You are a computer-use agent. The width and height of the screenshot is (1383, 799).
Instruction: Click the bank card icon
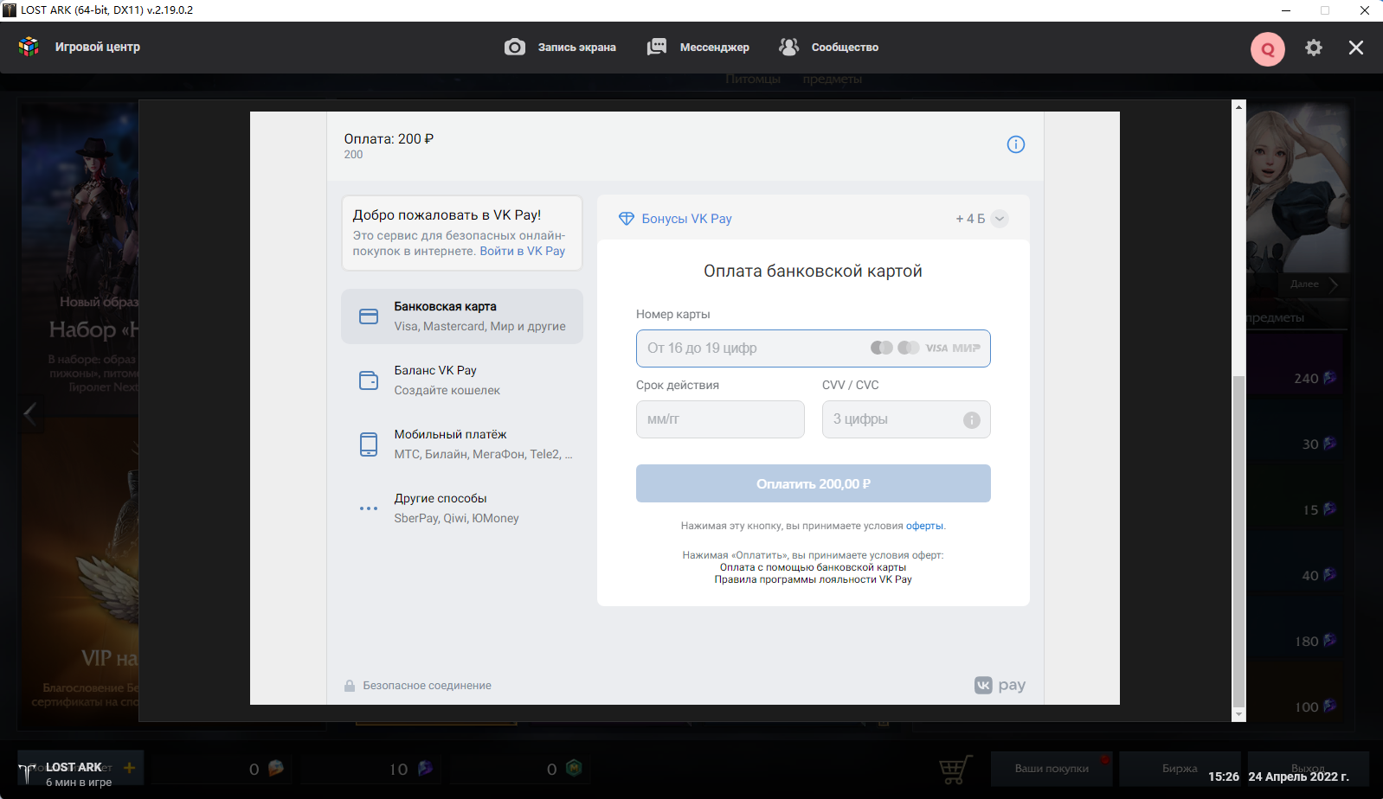click(369, 316)
